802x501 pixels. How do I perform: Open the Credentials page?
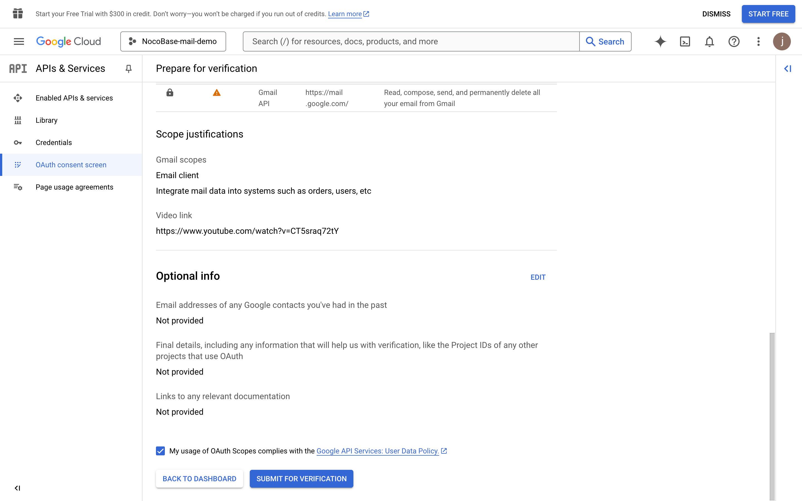[x=54, y=143]
